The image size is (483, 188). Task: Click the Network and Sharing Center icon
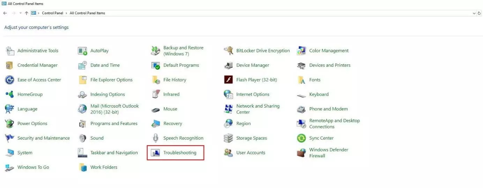(x=229, y=109)
